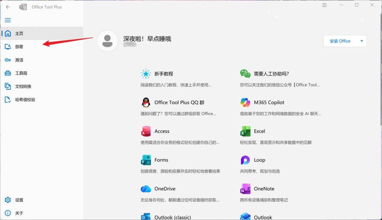382x220 pixels.
Task: Click the OneNote app icon
Action: tap(245, 189)
